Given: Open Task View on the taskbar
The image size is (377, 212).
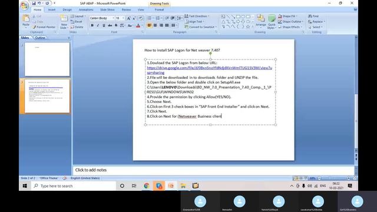Looking at the screenshot, I should pyautogui.click(x=134, y=186).
